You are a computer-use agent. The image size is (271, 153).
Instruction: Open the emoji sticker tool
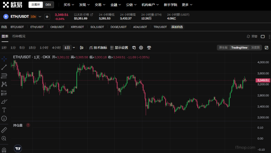tap(4, 118)
